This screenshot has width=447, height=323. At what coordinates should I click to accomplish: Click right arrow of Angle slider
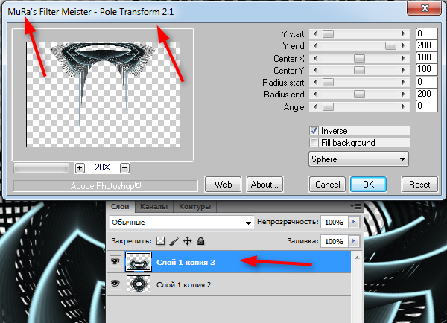pos(403,107)
